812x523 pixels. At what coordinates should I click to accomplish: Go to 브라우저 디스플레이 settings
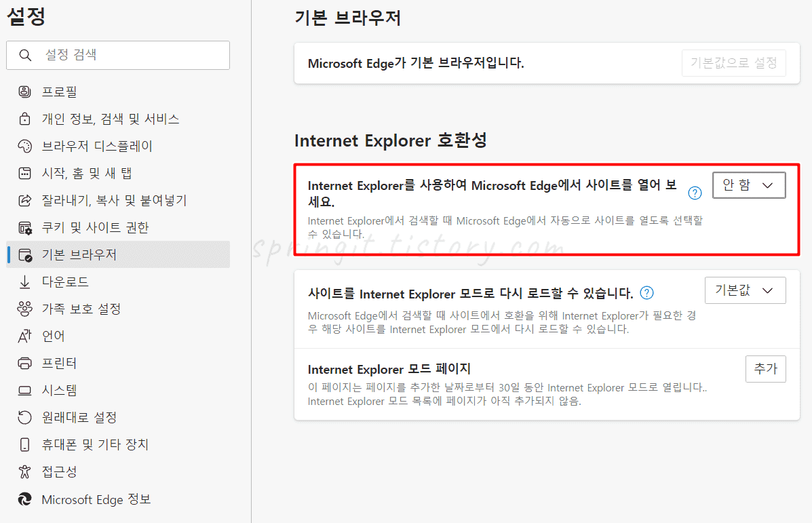pos(118,146)
